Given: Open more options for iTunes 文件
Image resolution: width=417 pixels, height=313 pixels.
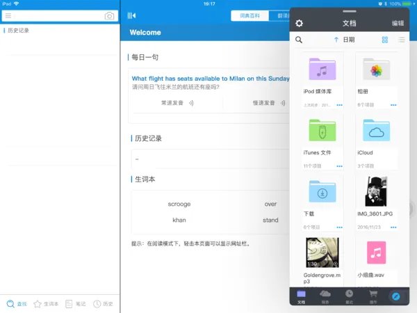Looking at the screenshot, I should (x=339, y=166).
